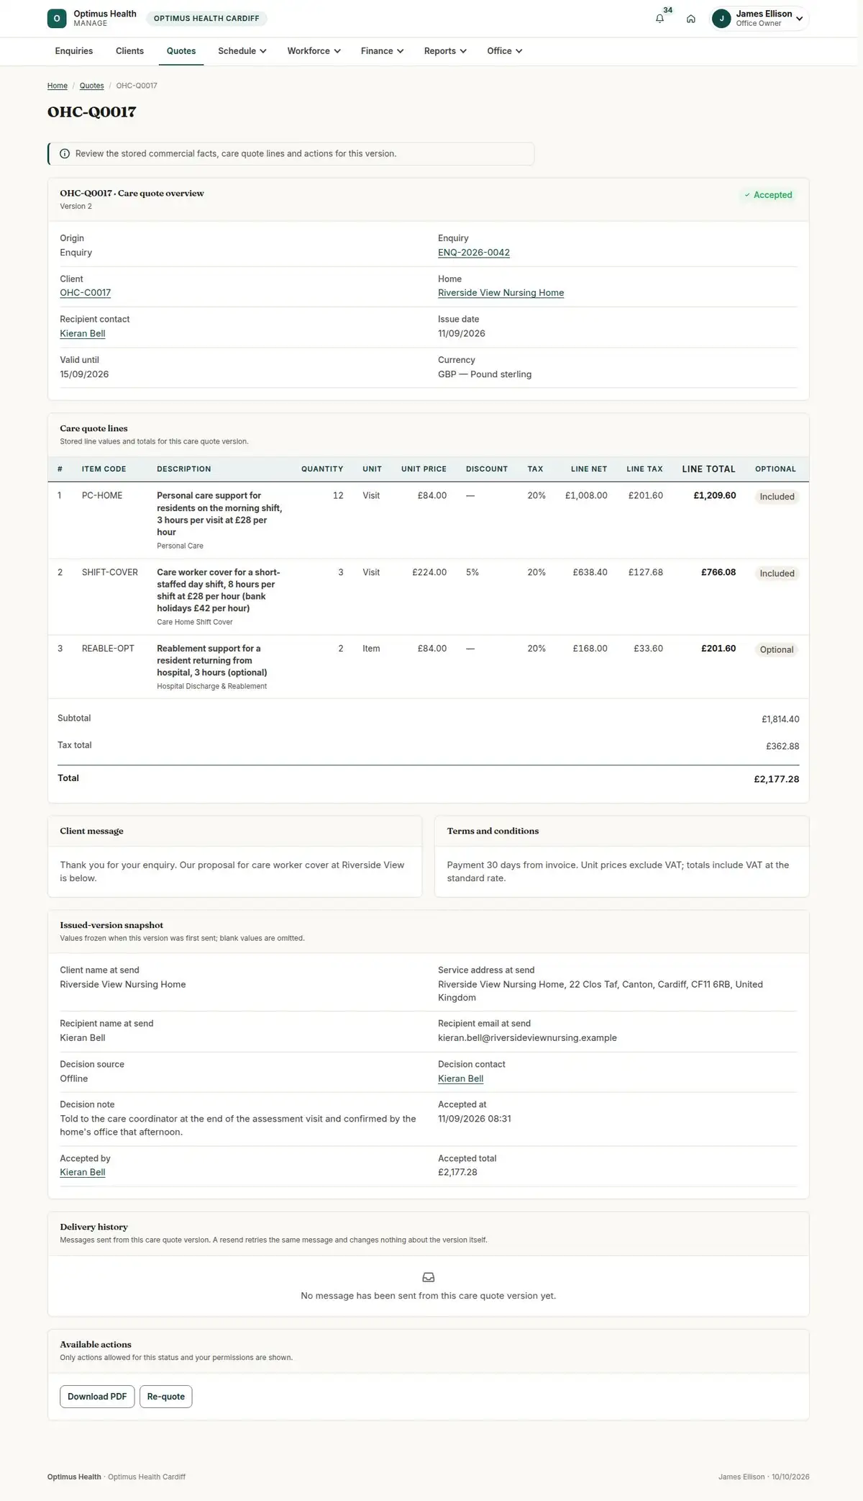Viewport: 863px width, 1501px height.
Task: Click the Re-quote button
Action: click(x=166, y=1397)
